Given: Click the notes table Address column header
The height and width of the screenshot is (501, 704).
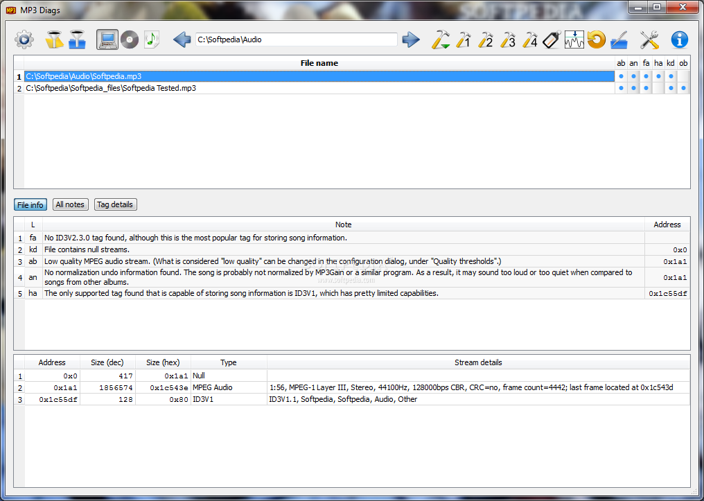Looking at the screenshot, I should 667,225.
